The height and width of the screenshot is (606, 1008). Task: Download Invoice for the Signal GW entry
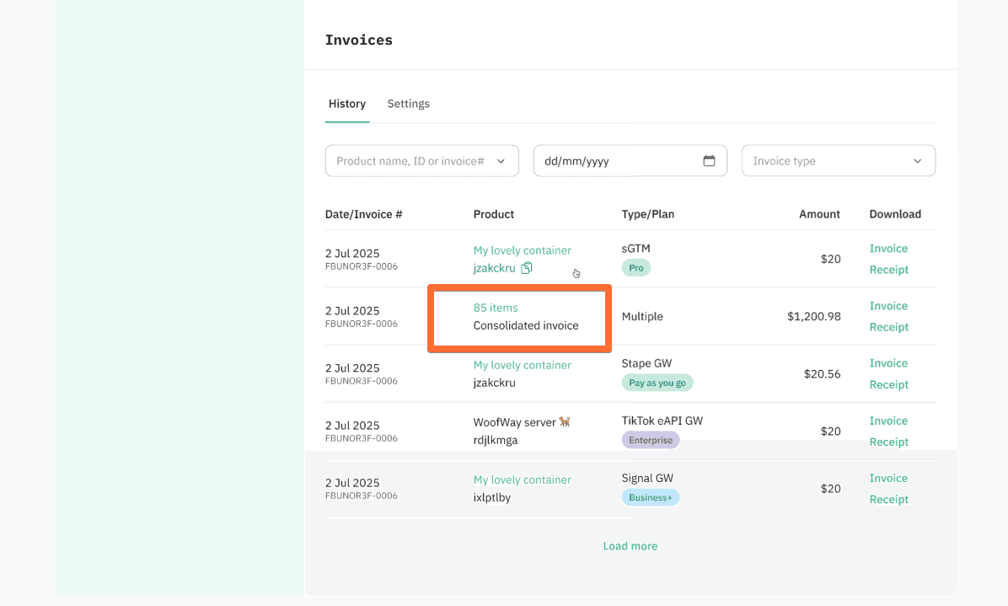[x=888, y=478]
